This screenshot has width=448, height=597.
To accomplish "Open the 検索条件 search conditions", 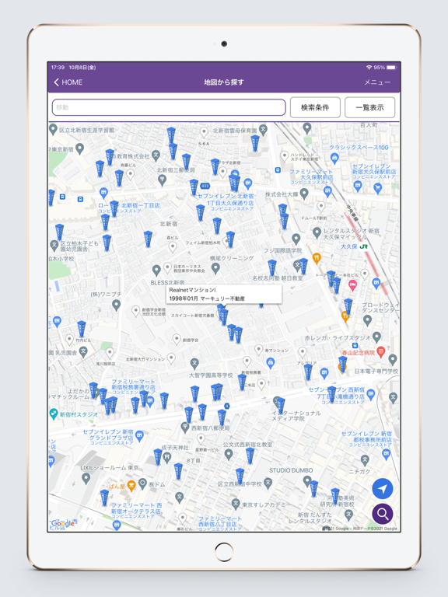I will [315, 107].
